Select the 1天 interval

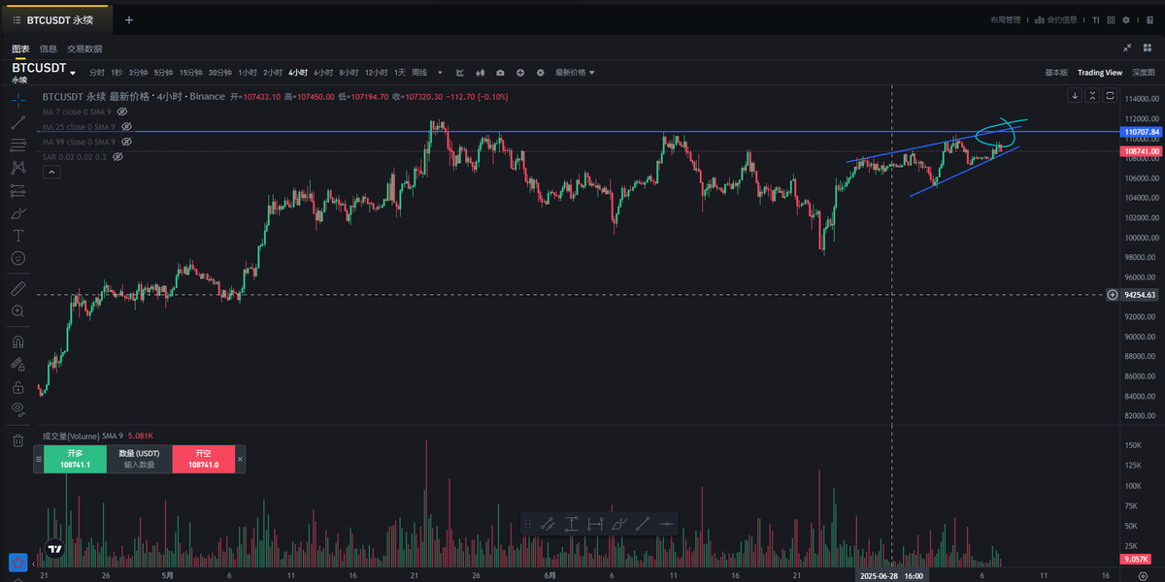pyautogui.click(x=399, y=72)
